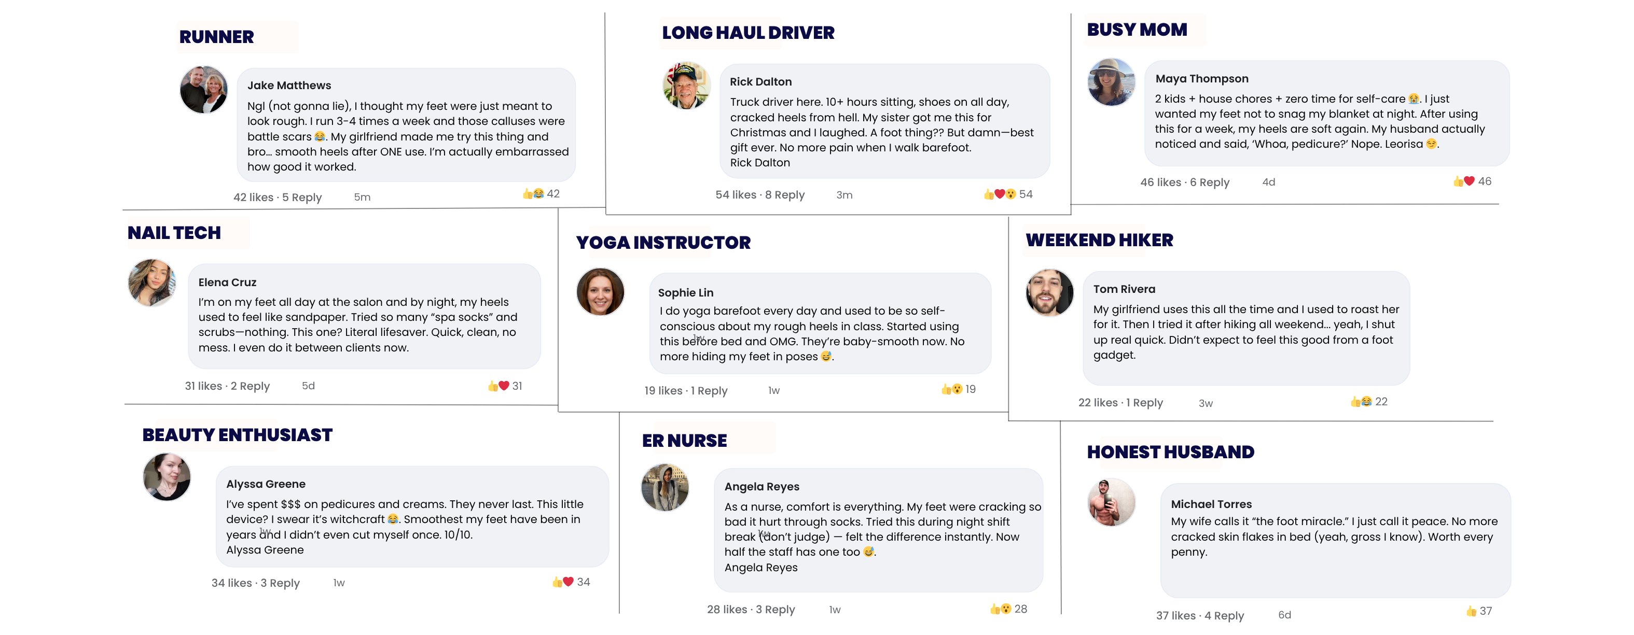This screenshot has width=1634, height=635.
Task: Click "46 likes" under Maya Thompson's comment
Action: 1160,182
